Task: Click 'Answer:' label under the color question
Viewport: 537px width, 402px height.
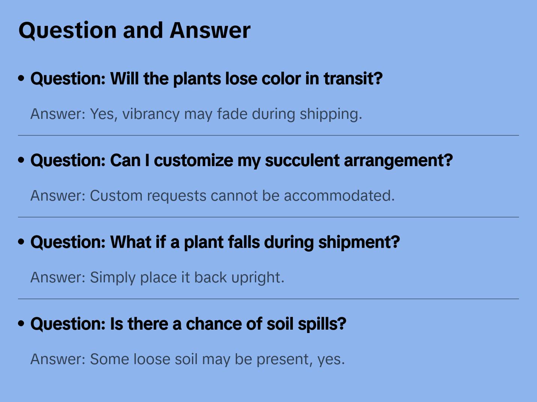Action: 58,114
